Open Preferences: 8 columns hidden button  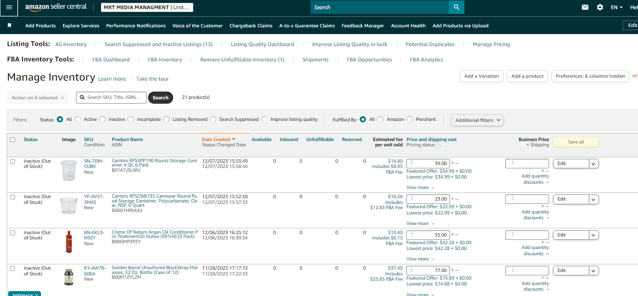click(x=590, y=76)
